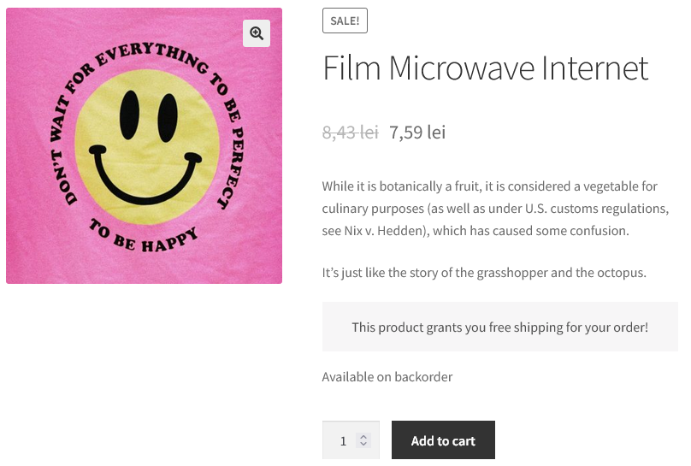Click the free shipping notice box
The image size is (691, 466).
point(499,327)
